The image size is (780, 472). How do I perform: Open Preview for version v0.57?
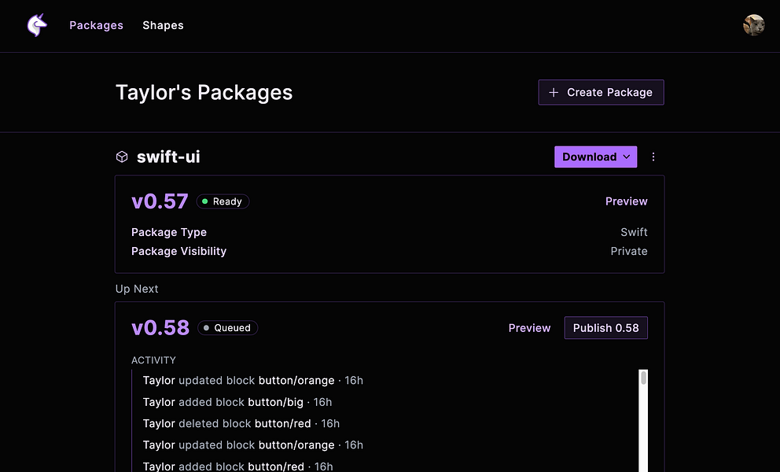click(x=626, y=201)
